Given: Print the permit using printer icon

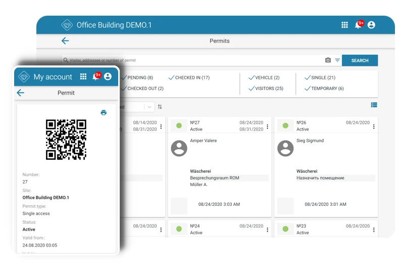Looking at the screenshot, I should click(x=104, y=113).
